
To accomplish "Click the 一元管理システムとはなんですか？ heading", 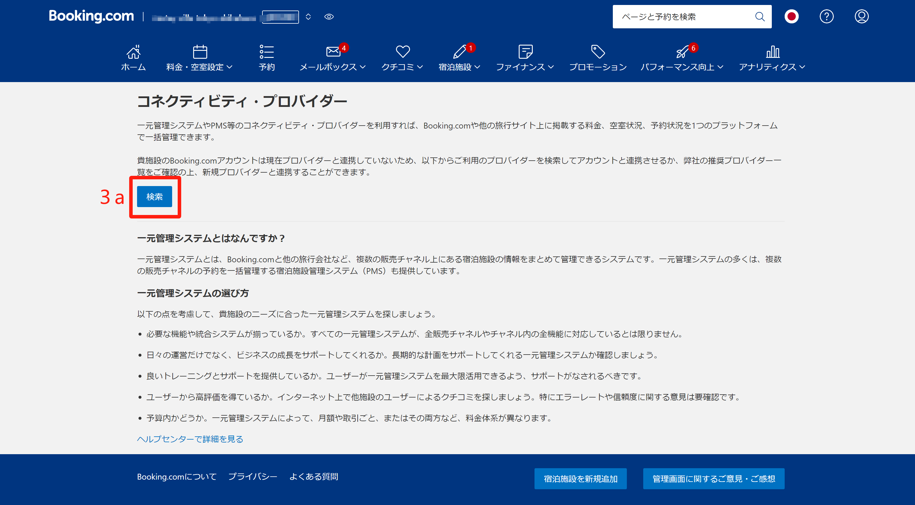I will click(211, 238).
